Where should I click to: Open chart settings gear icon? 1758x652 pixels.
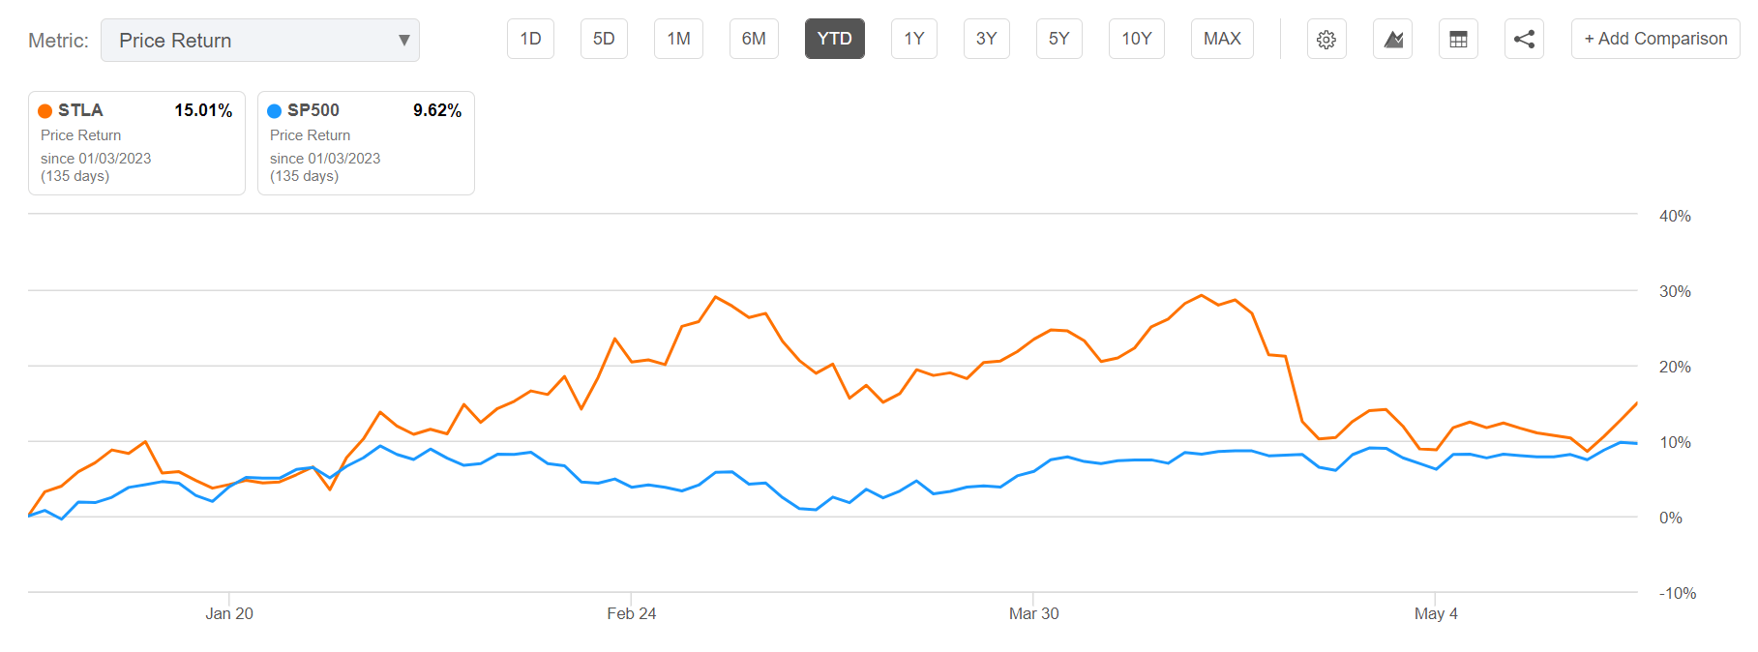tap(1326, 40)
